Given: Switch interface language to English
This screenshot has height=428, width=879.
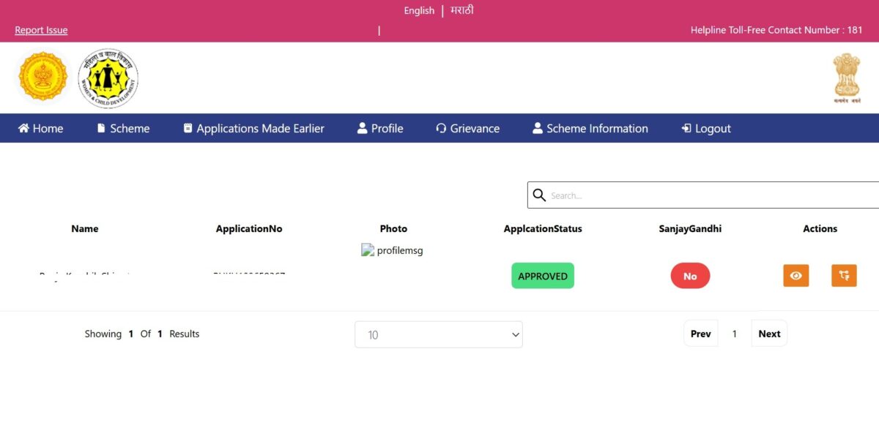Looking at the screenshot, I should [x=418, y=10].
